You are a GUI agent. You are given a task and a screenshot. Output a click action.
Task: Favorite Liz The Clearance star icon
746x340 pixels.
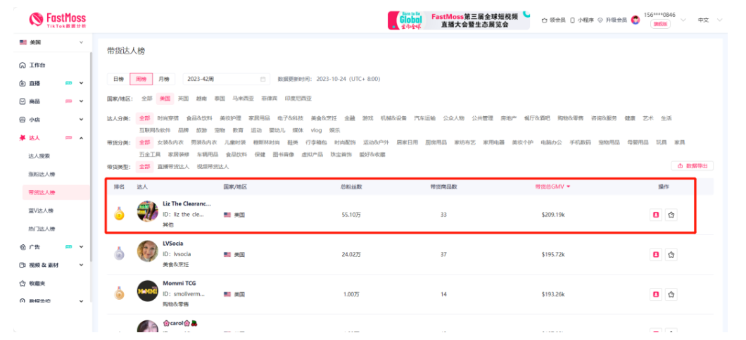tap(671, 215)
